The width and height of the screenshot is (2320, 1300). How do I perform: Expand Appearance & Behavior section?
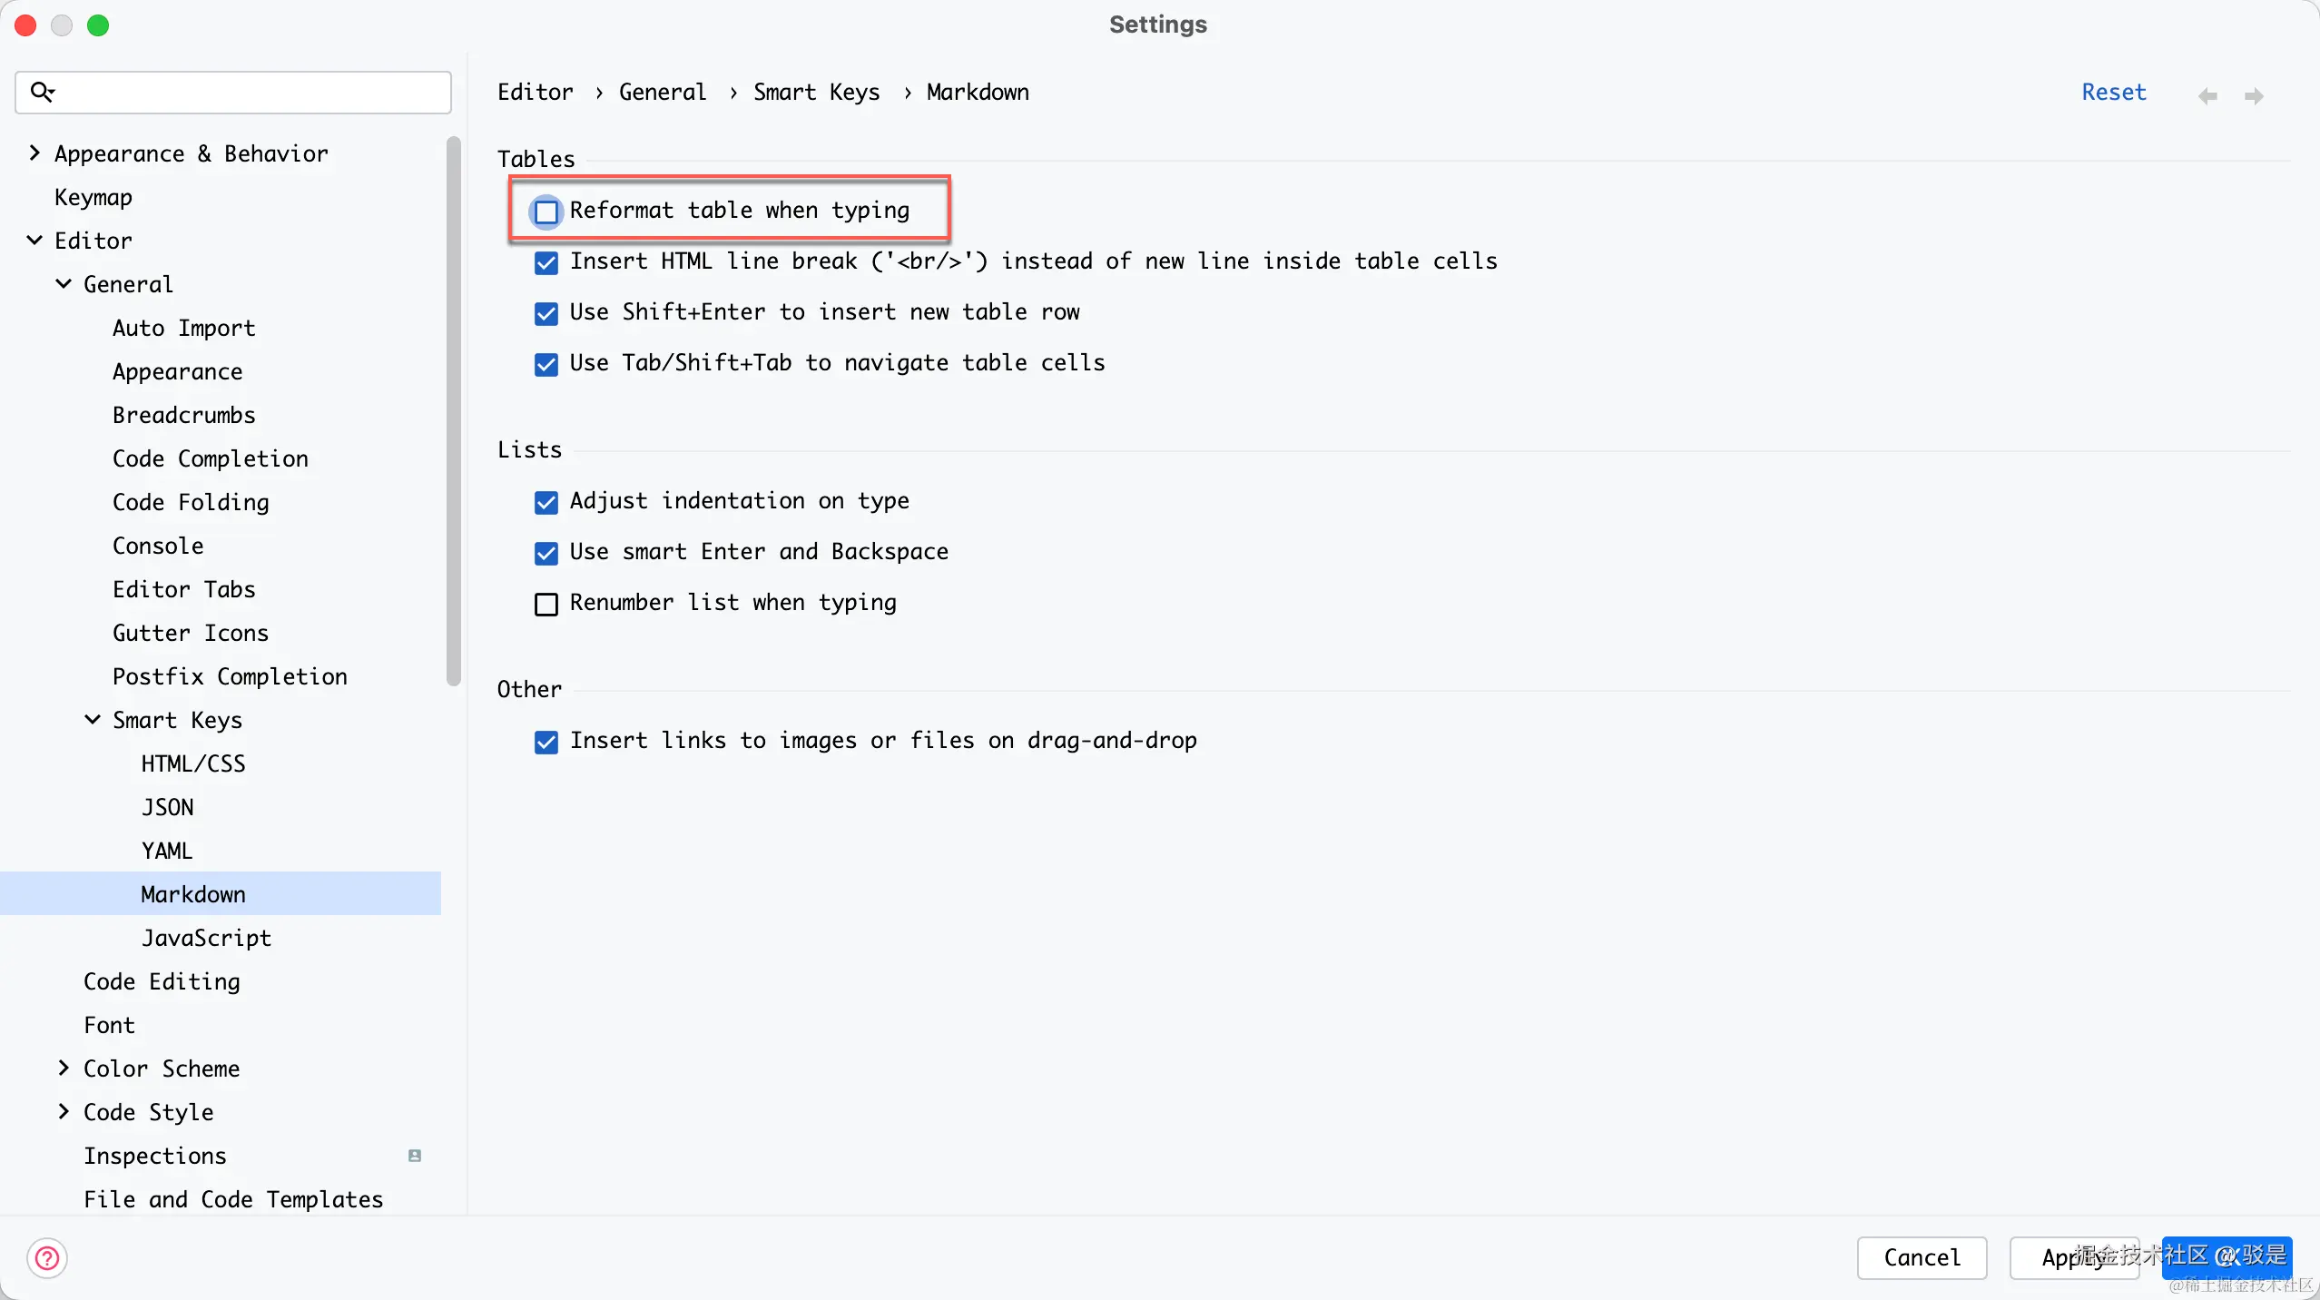point(34,153)
